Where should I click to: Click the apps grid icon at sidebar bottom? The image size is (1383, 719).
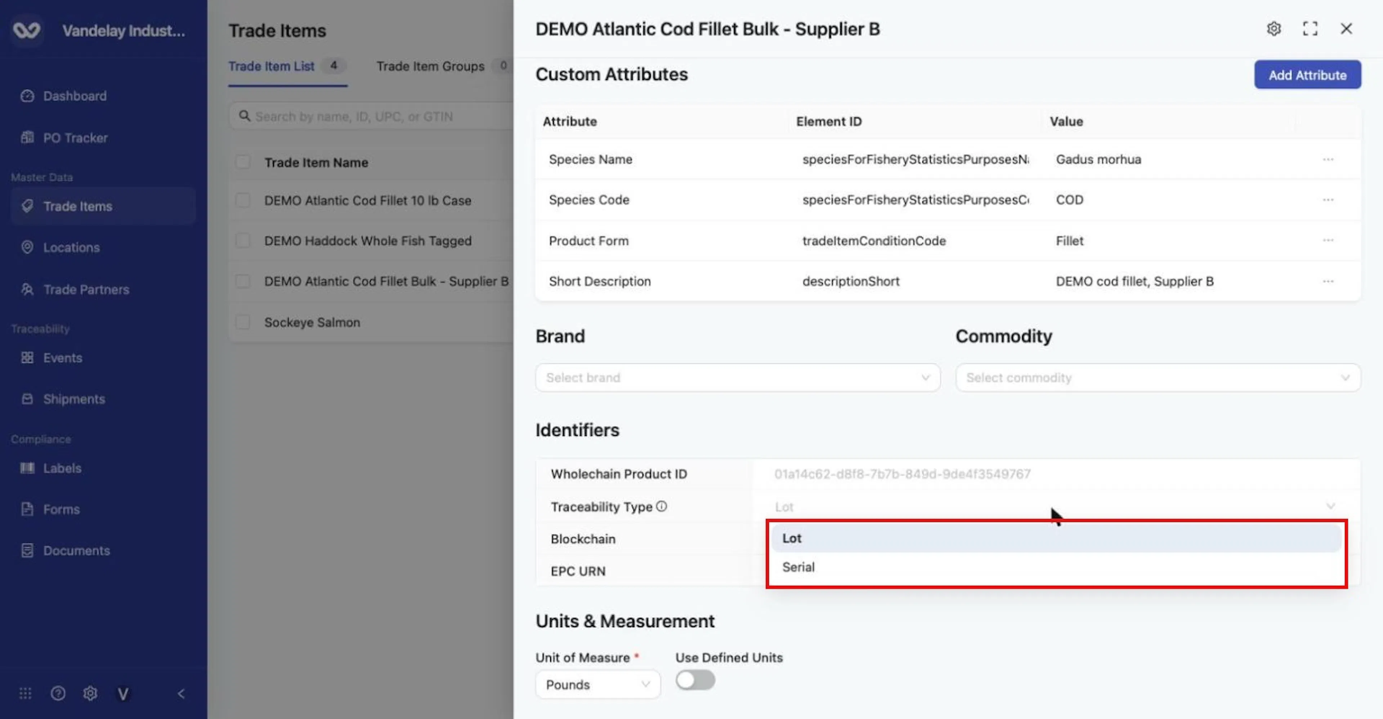25,693
